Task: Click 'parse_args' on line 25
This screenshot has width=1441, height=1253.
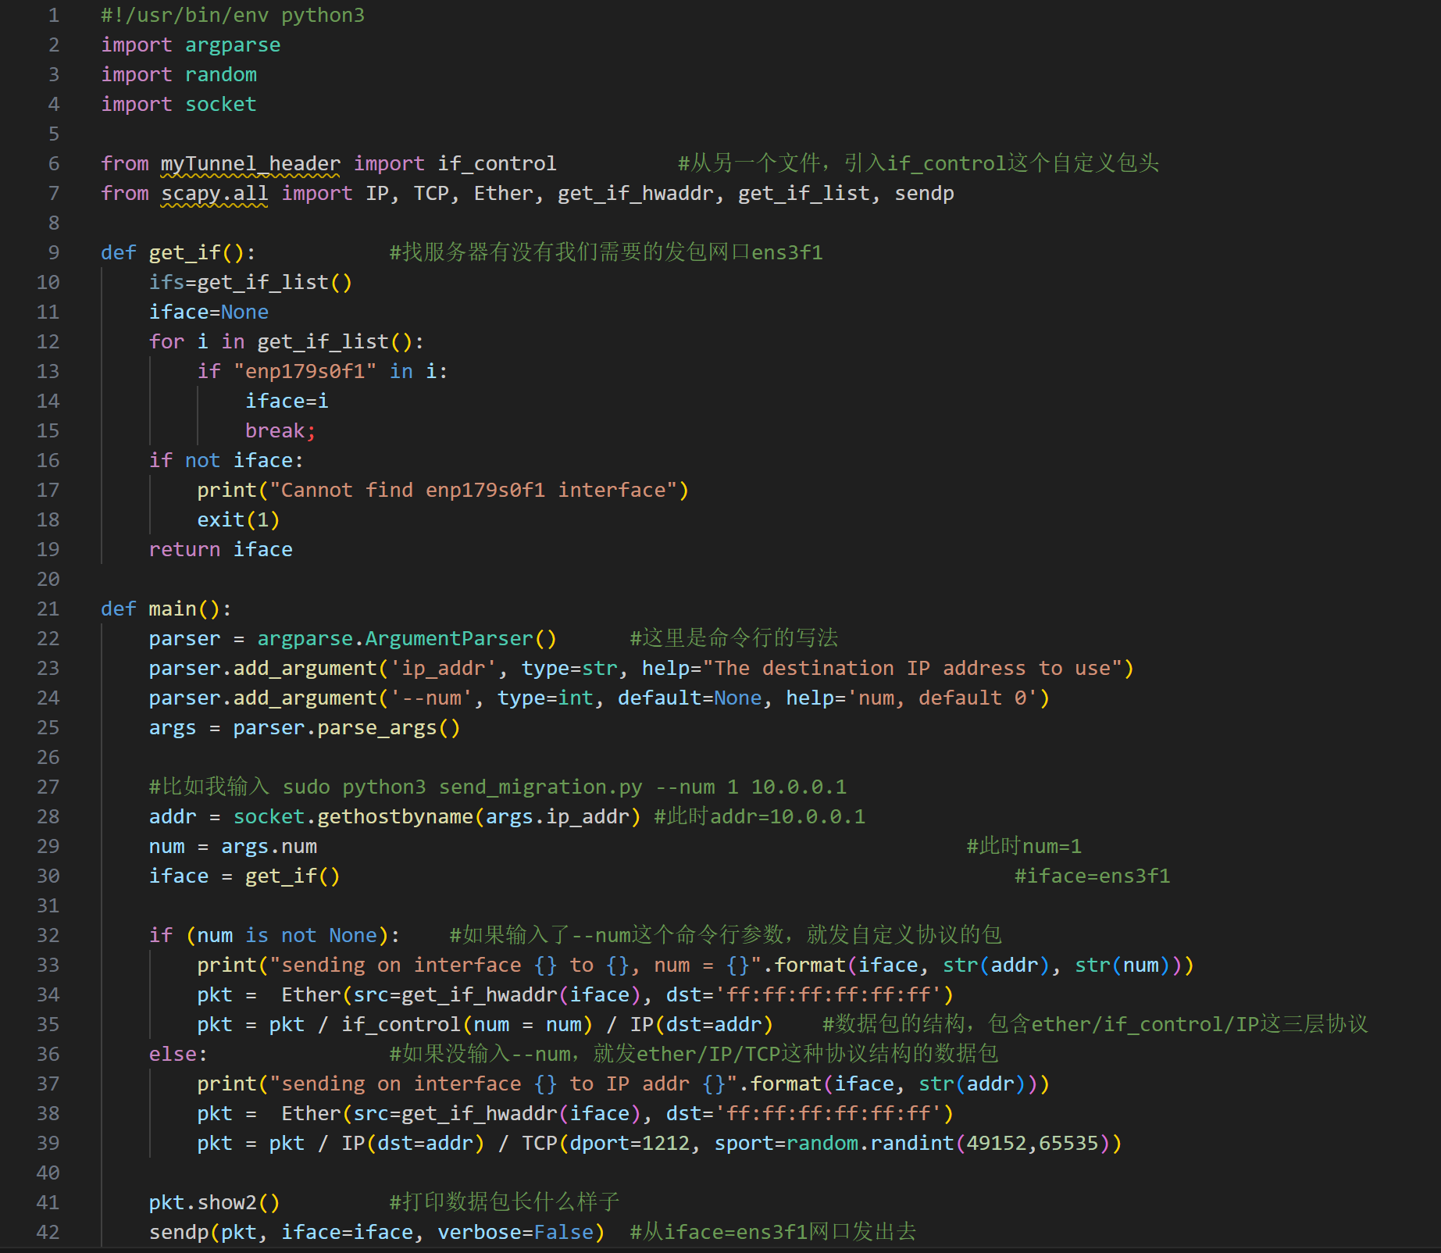Action: click(x=377, y=728)
